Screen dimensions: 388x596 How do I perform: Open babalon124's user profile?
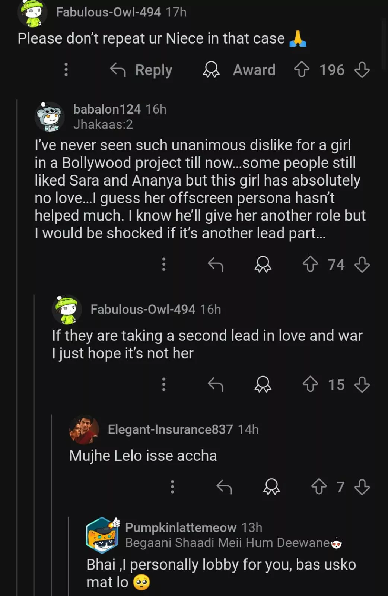(x=107, y=109)
